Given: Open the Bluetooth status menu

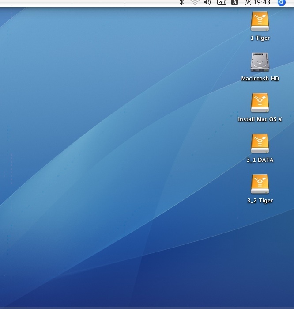Looking at the screenshot, I should coord(181,3).
